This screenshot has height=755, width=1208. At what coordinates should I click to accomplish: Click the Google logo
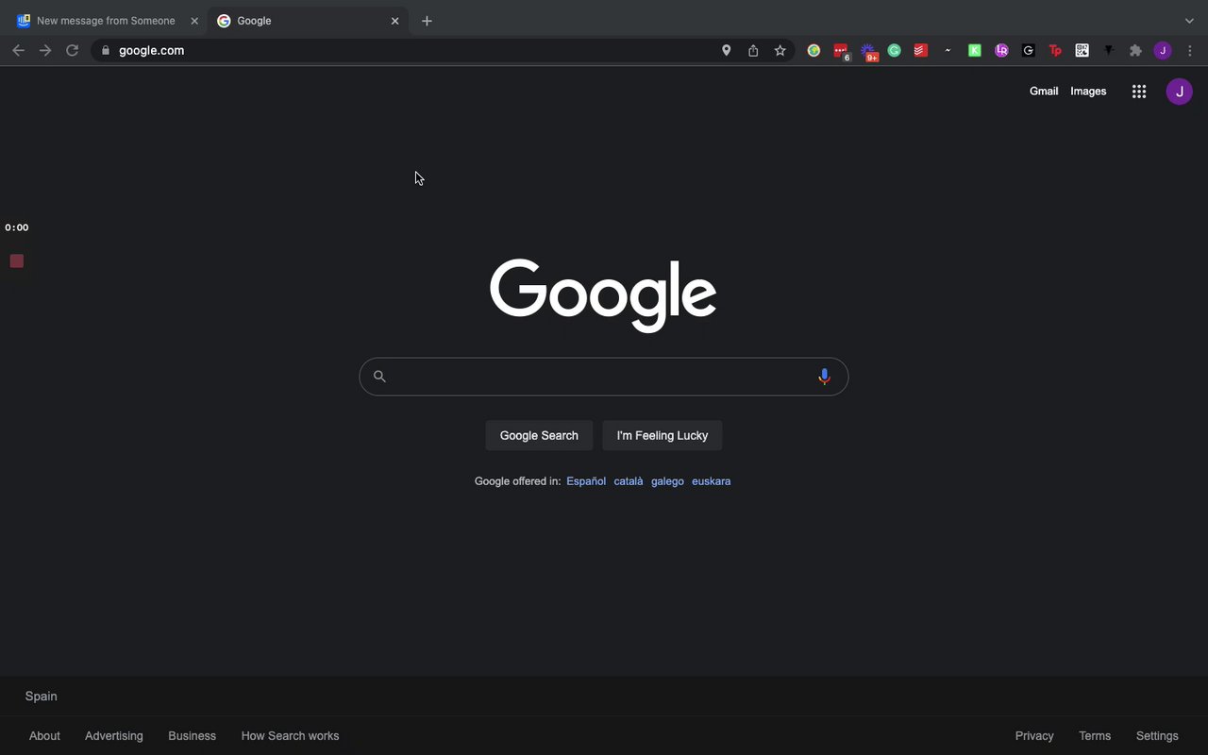[x=603, y=295]
